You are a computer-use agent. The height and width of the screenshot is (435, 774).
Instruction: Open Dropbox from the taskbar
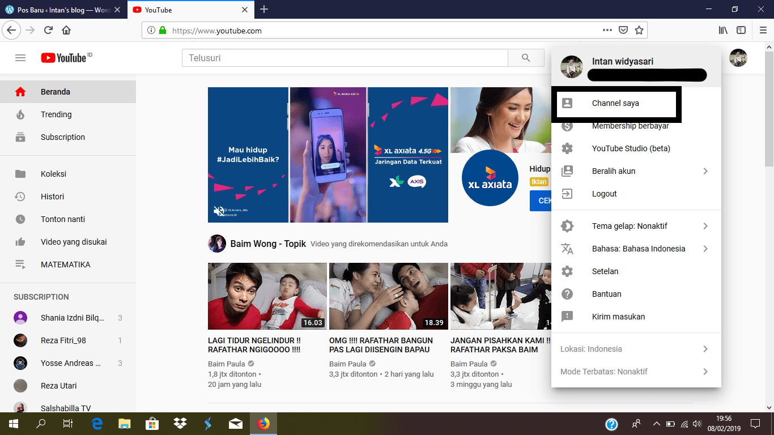[x=180, y=424]
